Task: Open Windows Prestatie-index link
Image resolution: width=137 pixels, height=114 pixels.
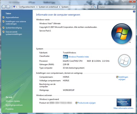Action: click(79, 57)
